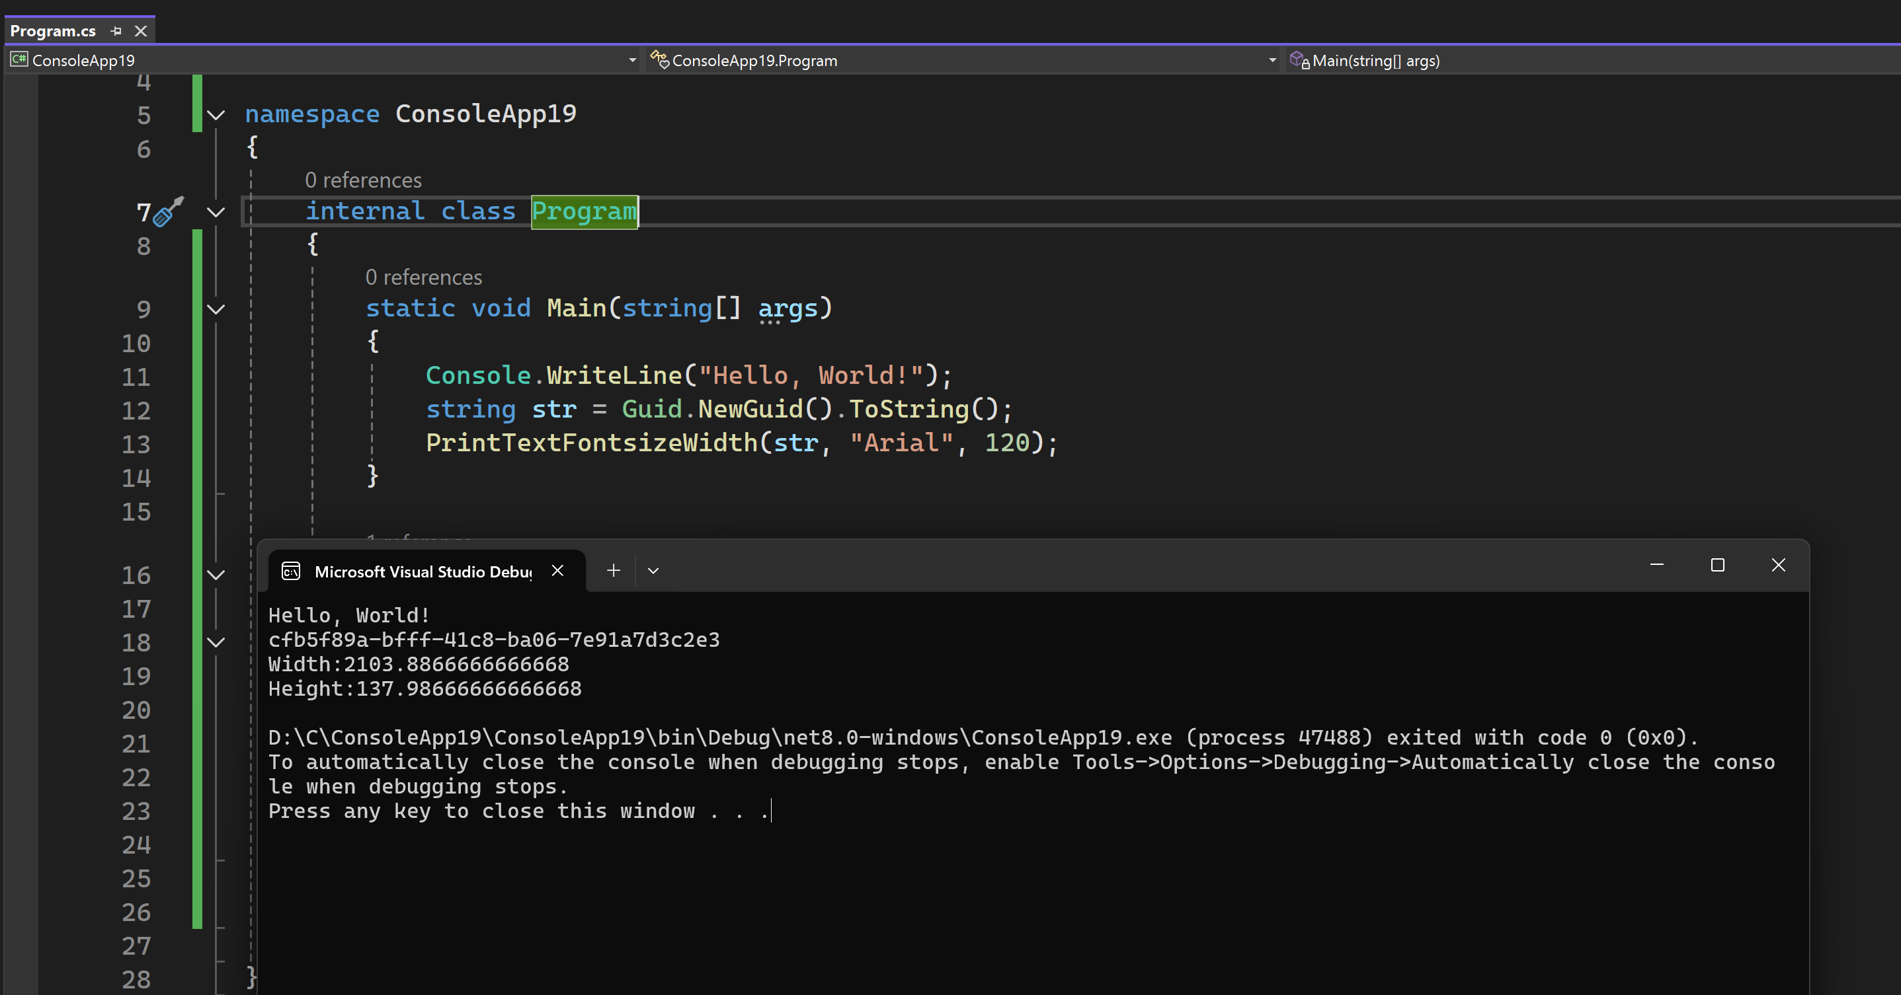
Task: Collapse the Main method block
Action: (x=216, y=309)
